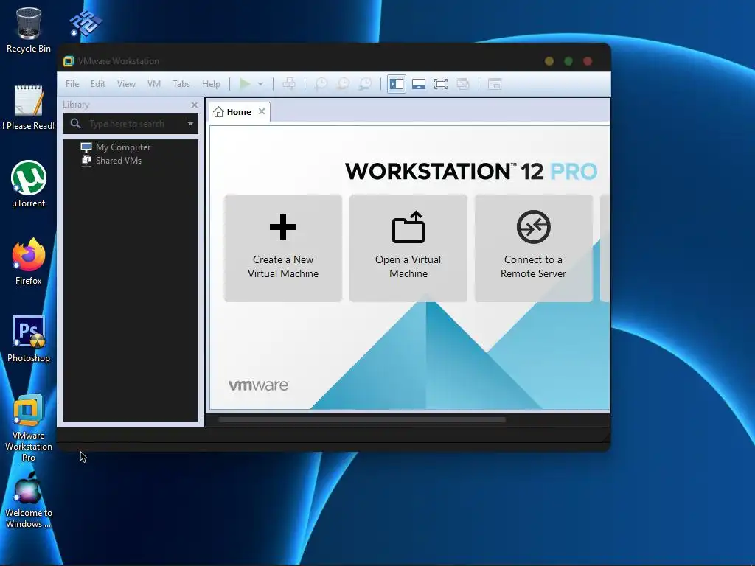
Task: Select the VMware Workstation Pro desktop icon
Action: [x=29, y=427]
